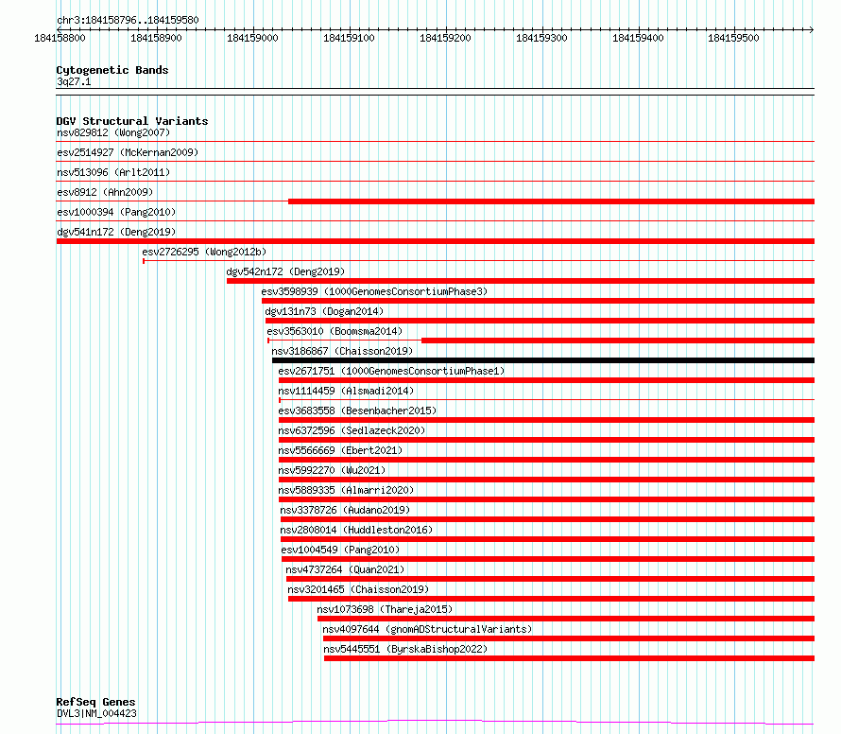Click the red start tick under nsv1114459

pyautogui.click(x=280, y=400)
